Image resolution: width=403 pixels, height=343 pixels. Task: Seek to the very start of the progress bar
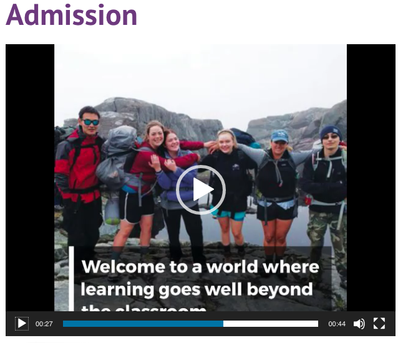[x=64, y=324]
